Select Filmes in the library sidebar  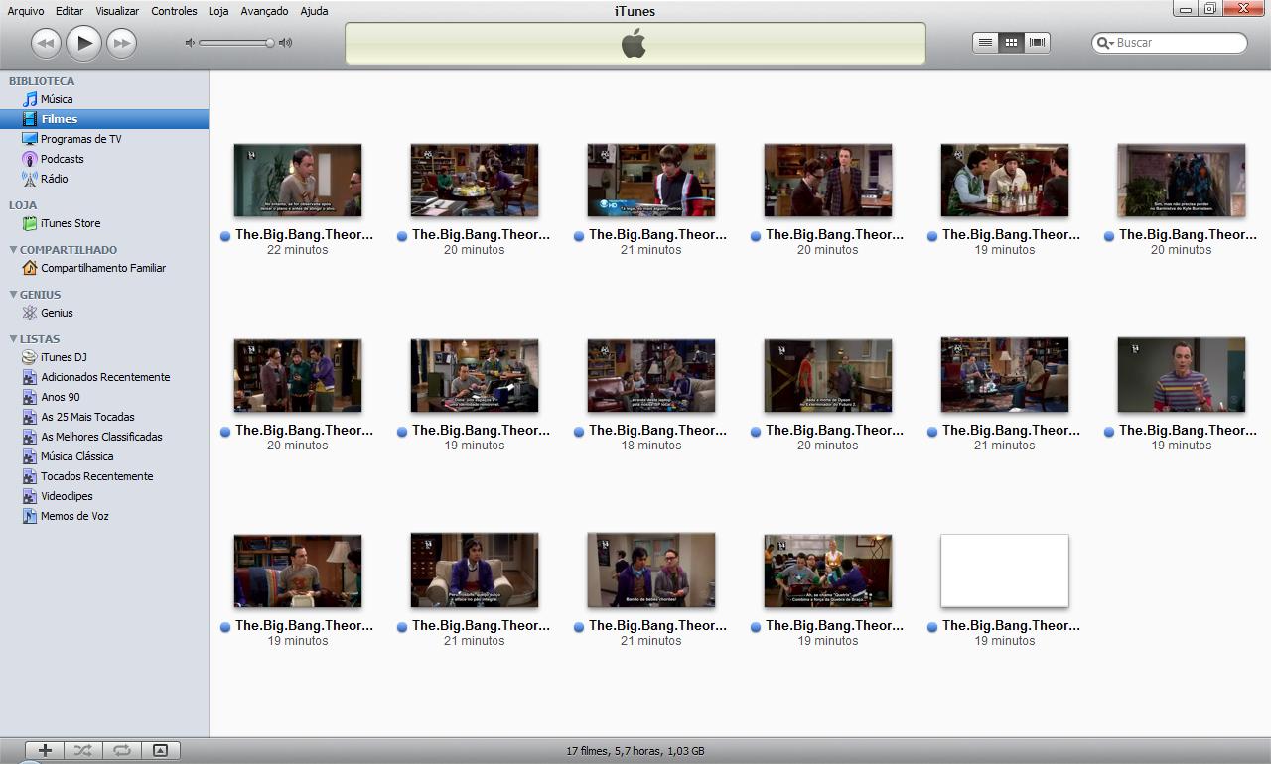104,119
